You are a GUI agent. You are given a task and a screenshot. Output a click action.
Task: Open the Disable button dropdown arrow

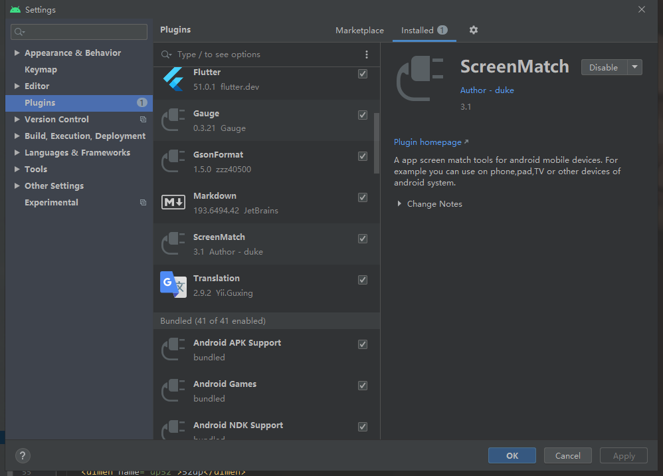pos(634,67)
